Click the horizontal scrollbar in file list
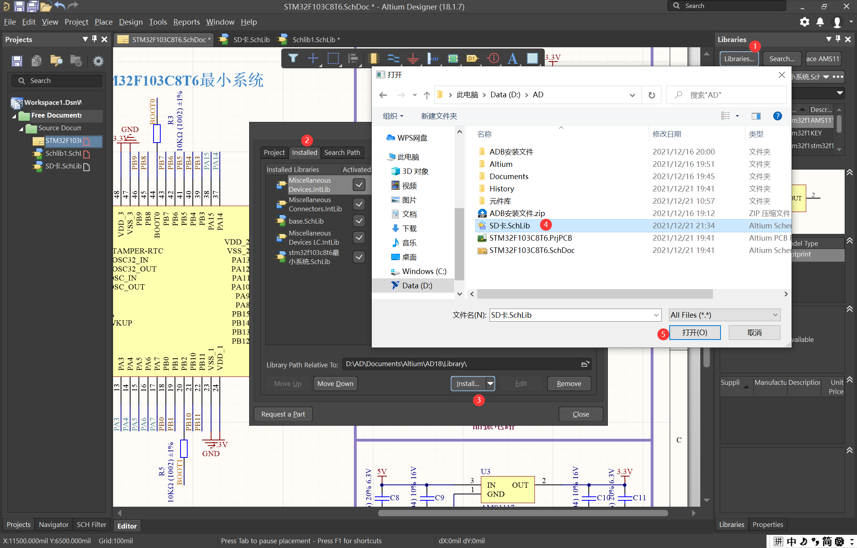The image size is (857, 548). coord(594,294)
